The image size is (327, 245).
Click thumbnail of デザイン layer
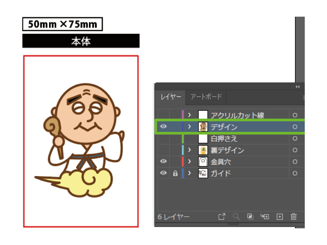tap(203, 127)
